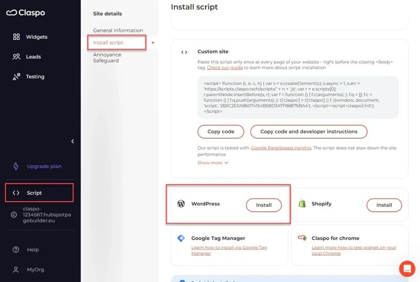Open Widgets grid icon in sidebar
This screenshot has width=420, height=282.
click(x=16, y=37)
